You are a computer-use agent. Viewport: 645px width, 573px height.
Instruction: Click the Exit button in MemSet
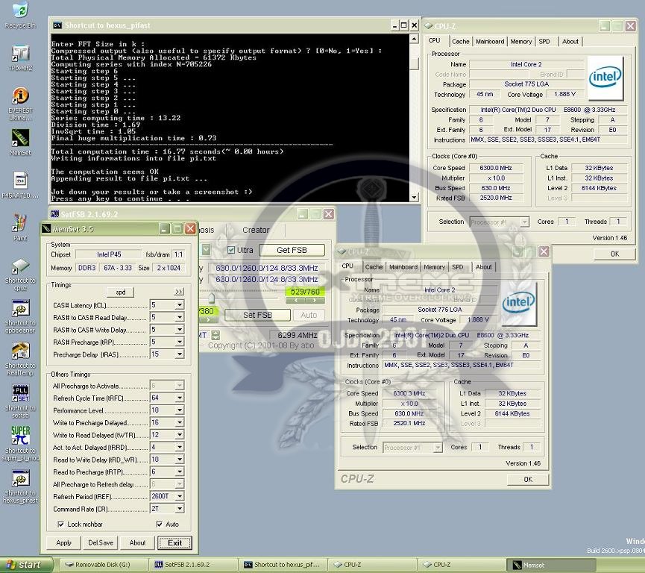coord(174,542)
